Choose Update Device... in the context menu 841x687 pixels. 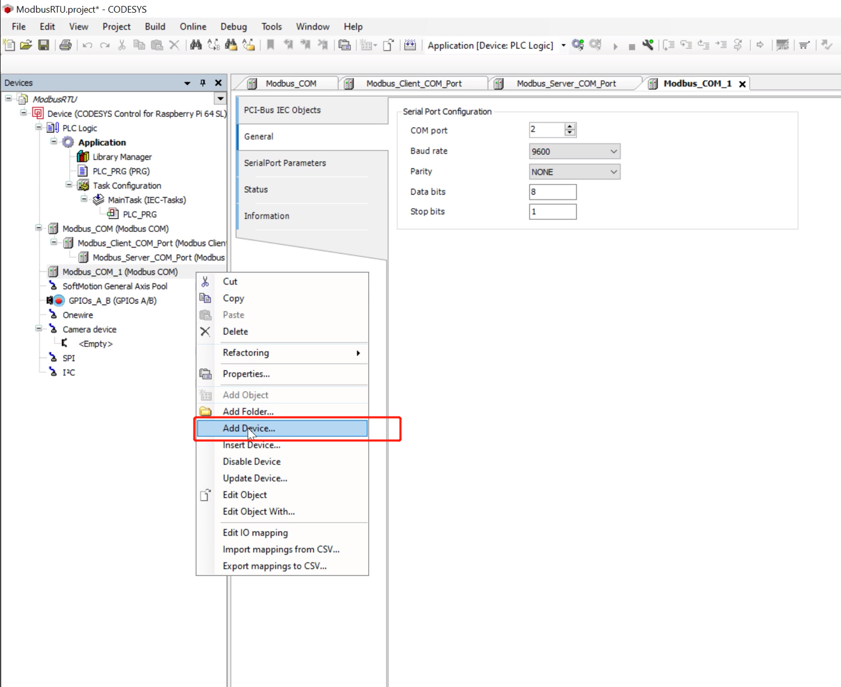click(x=282, y=478)
